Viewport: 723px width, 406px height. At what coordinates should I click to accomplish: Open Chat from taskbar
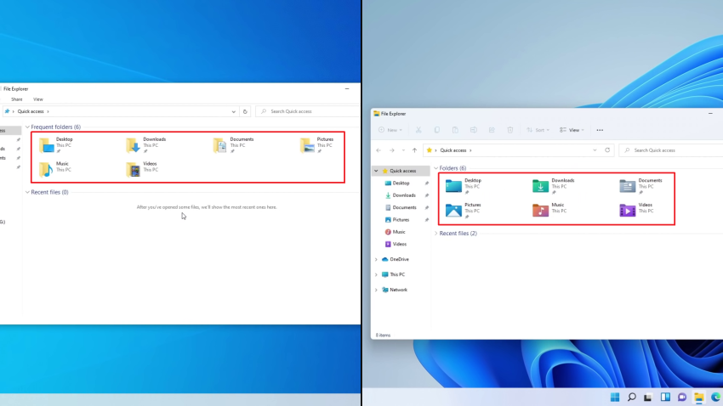[x=682, y=397]
